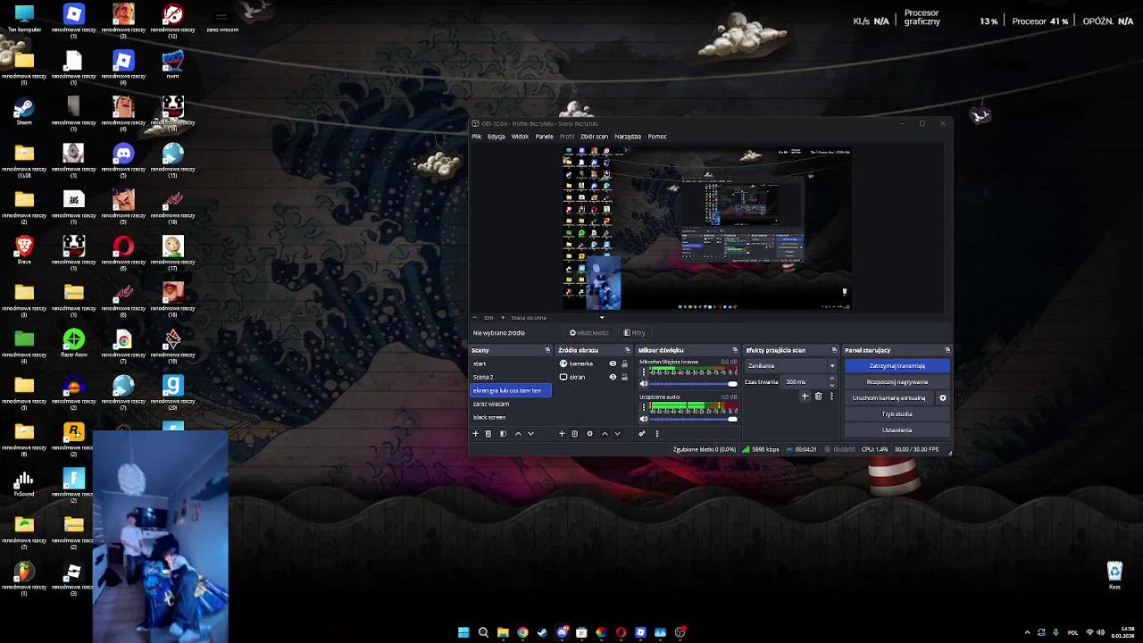The height and width of the screenshot is (643, 1143).
Task: Open Panele menu
Action: pos(544,137)
